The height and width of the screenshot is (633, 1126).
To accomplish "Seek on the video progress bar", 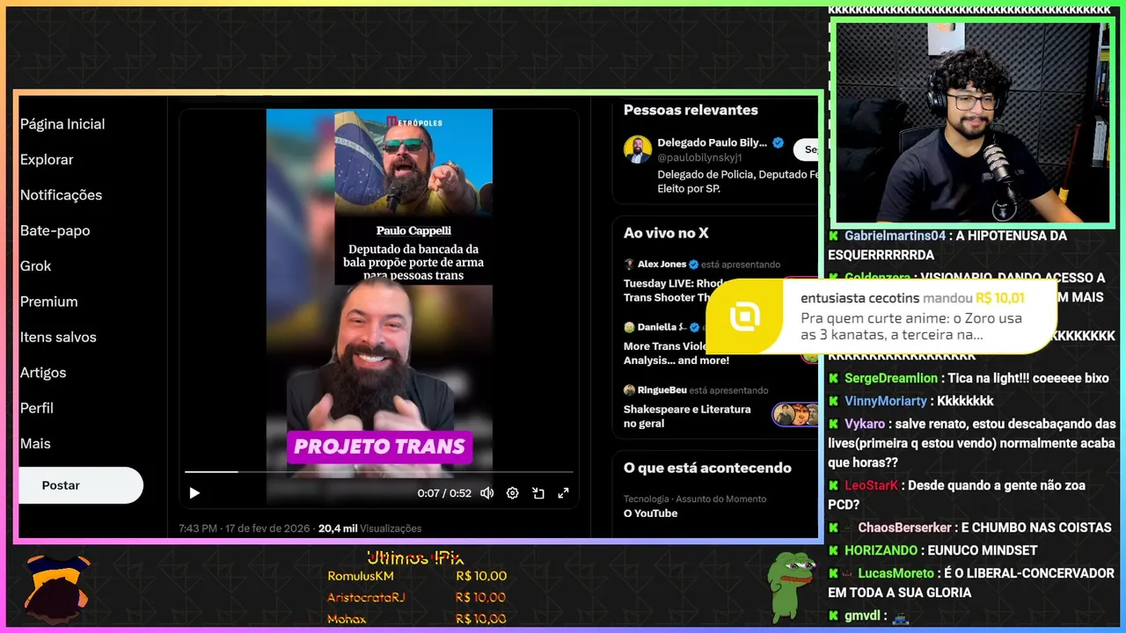I will point(378,472).
